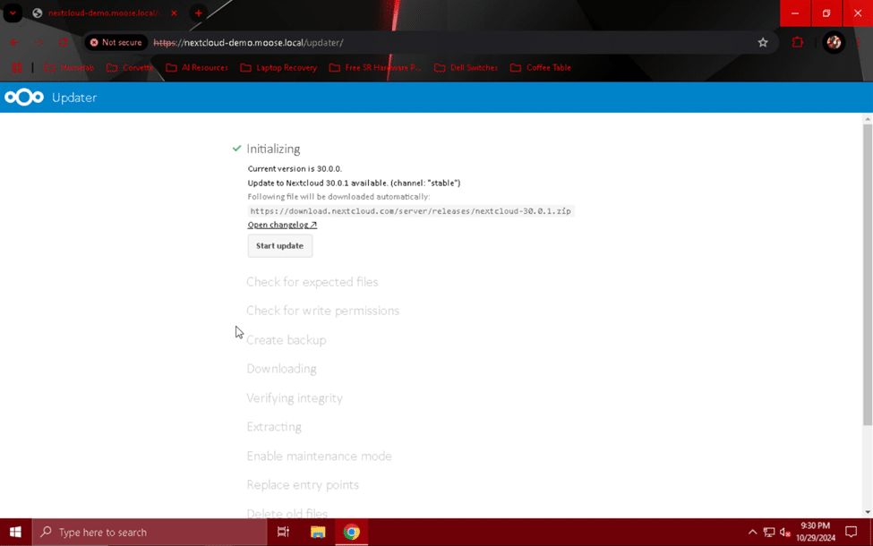Click the Replace entry points step
The width and height of the screenshot is (873, 546).
click(x=303, y=485)
